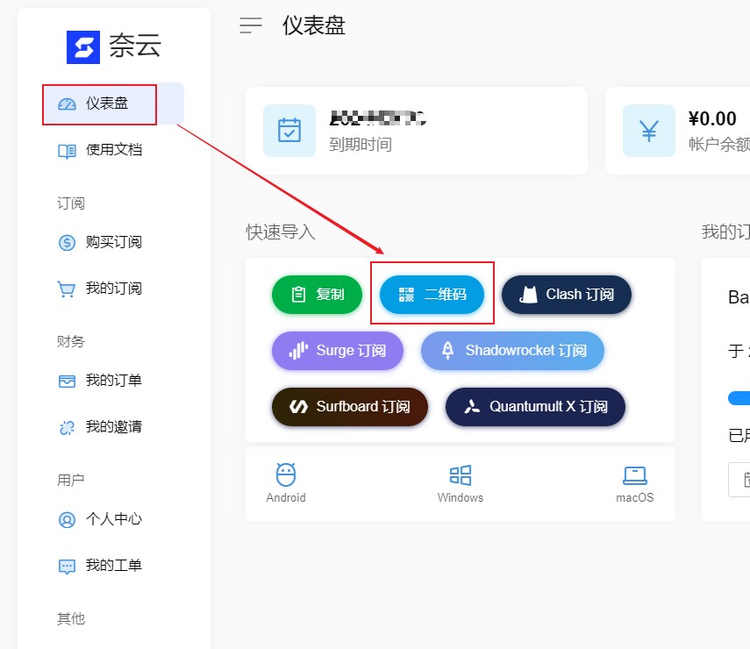The height and width of the screenshot is (649, 750).
Task: Click the ¥0.00 account balance value
Action: [712, 118]
